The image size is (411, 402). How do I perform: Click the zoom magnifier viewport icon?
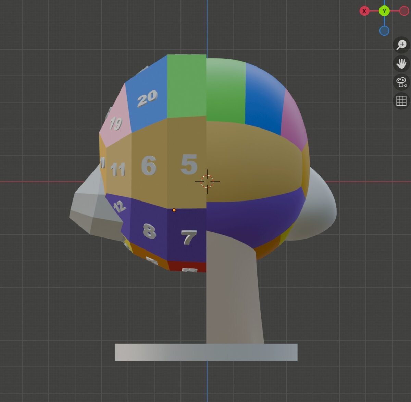(401, 45)
